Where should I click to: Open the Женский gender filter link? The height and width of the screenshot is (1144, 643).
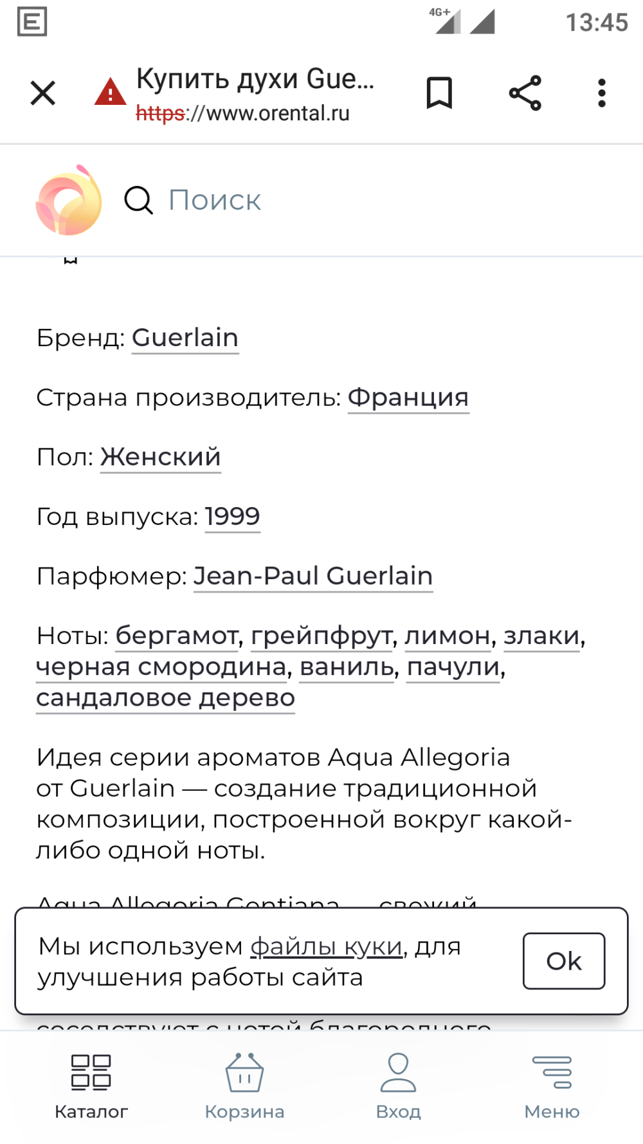tap(159, 457)
